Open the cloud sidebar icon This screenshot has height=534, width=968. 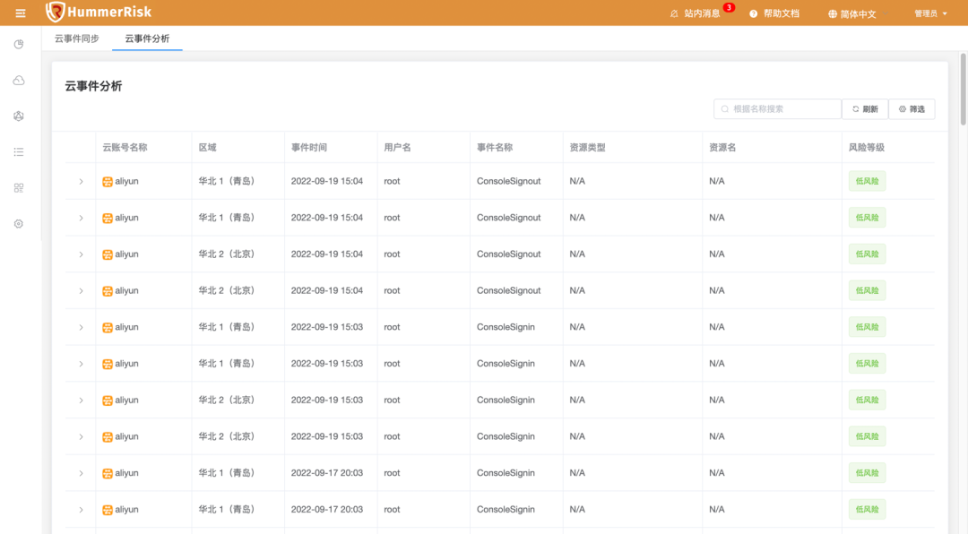tap(19, 81)
